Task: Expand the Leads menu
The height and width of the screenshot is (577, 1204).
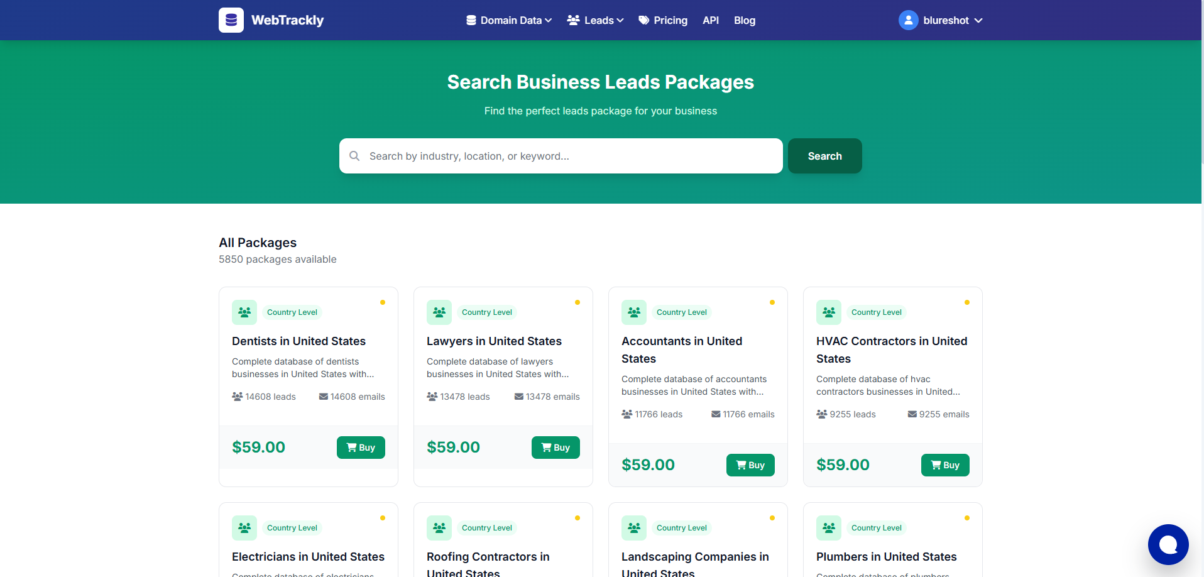Action: pyautogui.click(x=595, y=20)
